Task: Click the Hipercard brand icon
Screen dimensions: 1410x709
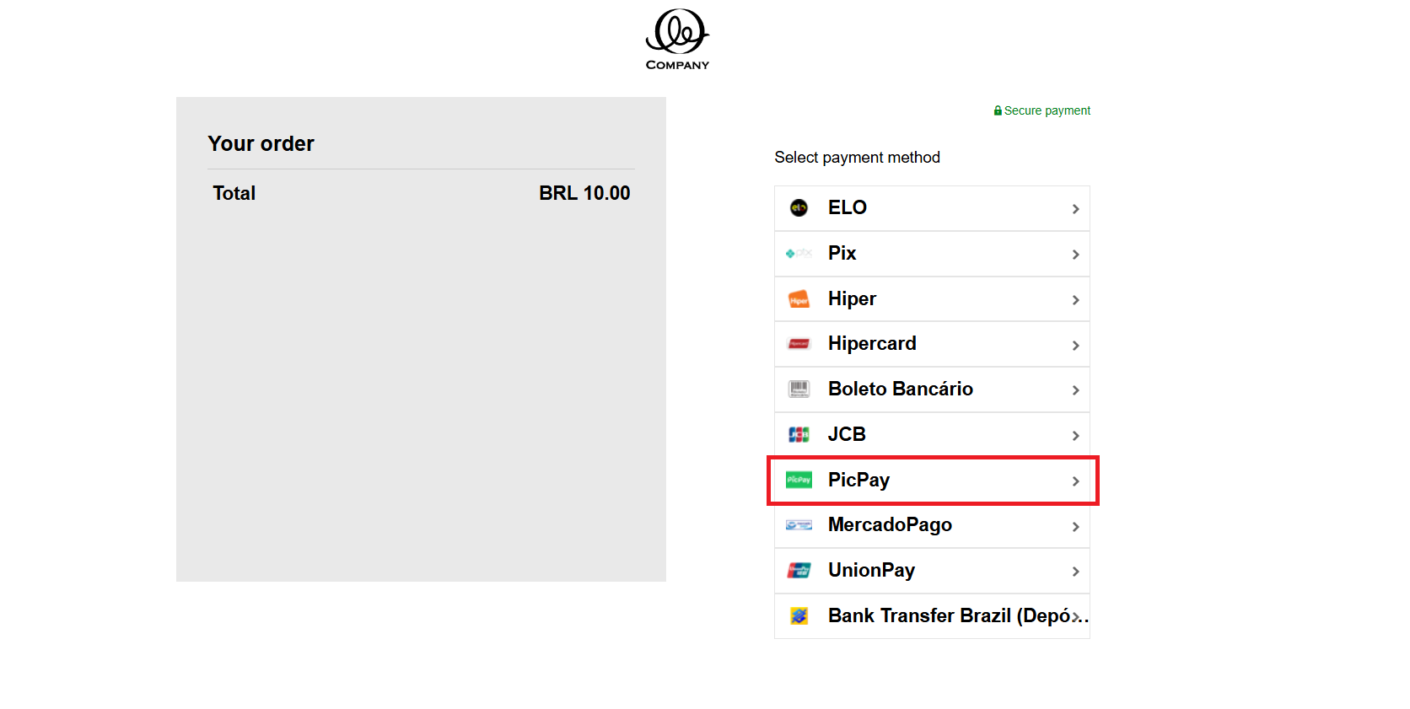Action: (x=799, y=344)
